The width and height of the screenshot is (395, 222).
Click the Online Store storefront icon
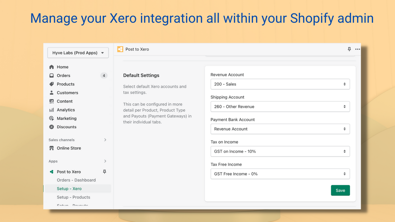(x=52, y=148)
